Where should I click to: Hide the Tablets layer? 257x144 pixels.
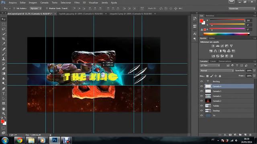202,106
